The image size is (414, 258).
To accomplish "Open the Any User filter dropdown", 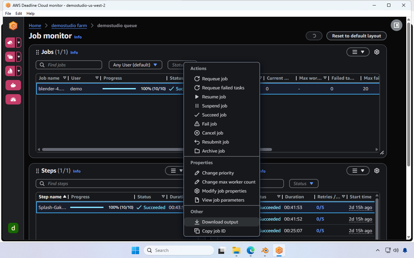I will coord(135,65).
